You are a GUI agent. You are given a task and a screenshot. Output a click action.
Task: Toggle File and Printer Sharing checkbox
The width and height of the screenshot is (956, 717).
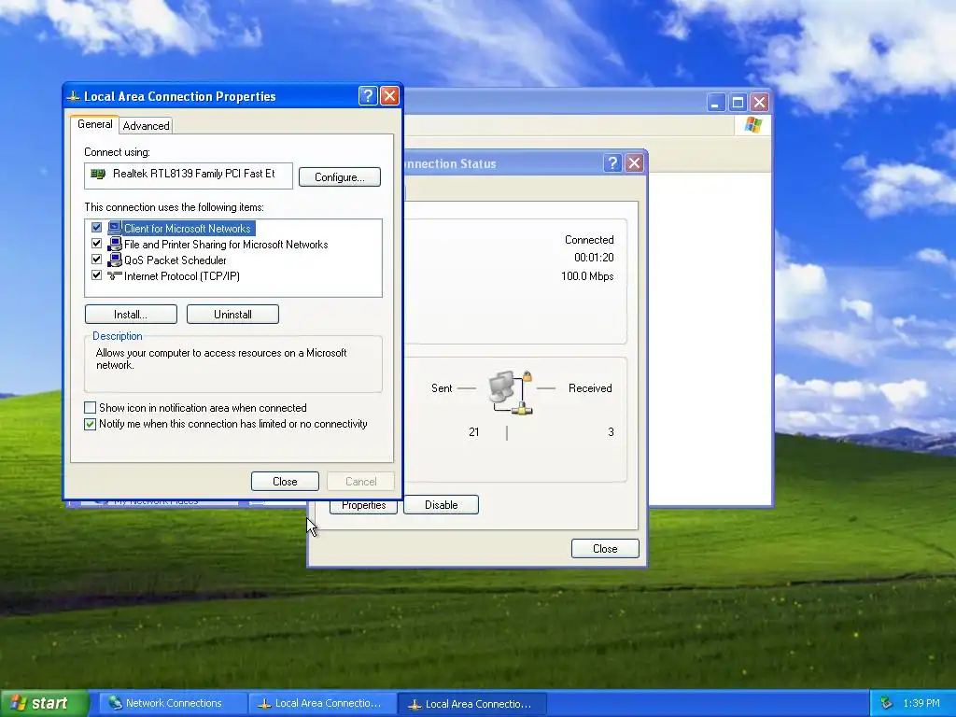pyautogui.click(x=96, y=244)
